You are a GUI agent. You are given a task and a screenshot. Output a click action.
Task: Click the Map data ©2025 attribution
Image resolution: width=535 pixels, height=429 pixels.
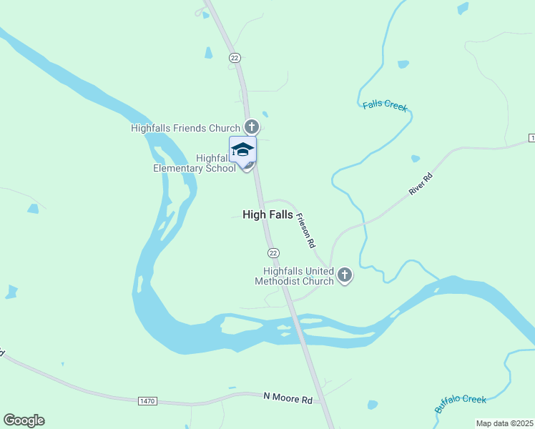tap(505, 423)
